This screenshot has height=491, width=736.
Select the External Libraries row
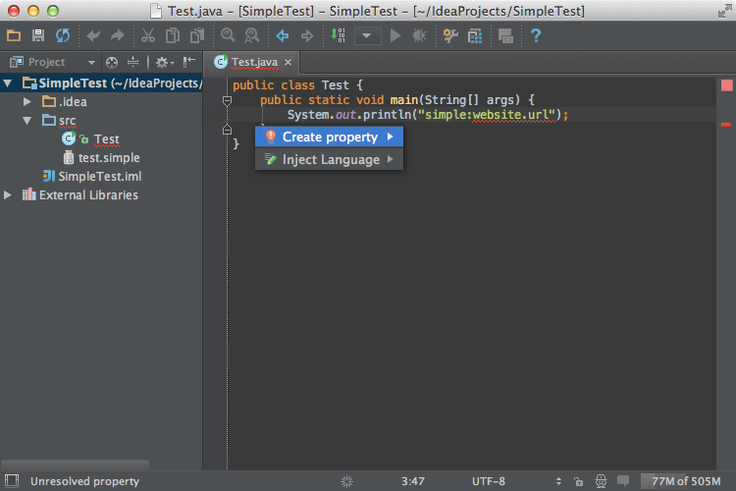click(101, 195)
